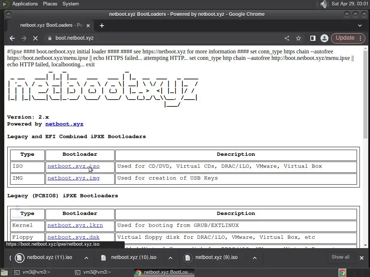Screen dimensions: 370x277
Task: Expand the tab search dropdown
Action: tap(360, 26)
